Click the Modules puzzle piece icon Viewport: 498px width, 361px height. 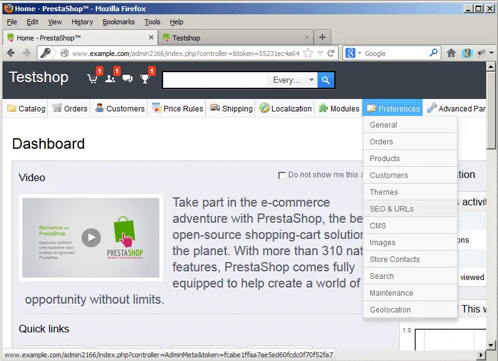[323, 108]
